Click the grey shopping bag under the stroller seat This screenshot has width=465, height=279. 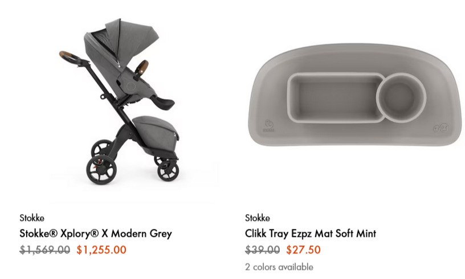[156, 133]
